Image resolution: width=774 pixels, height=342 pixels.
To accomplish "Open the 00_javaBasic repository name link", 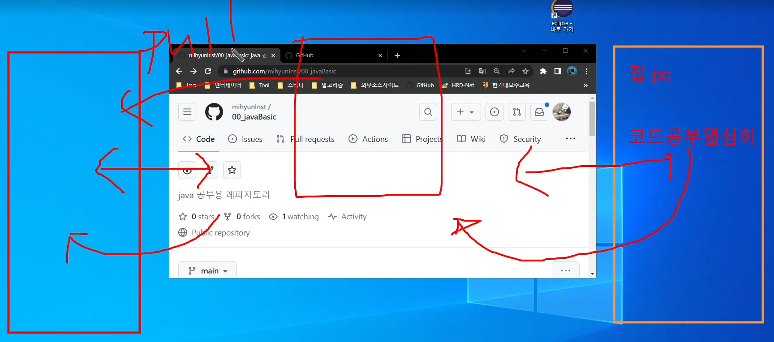I will pyautogui.click(x=254, y=117).
